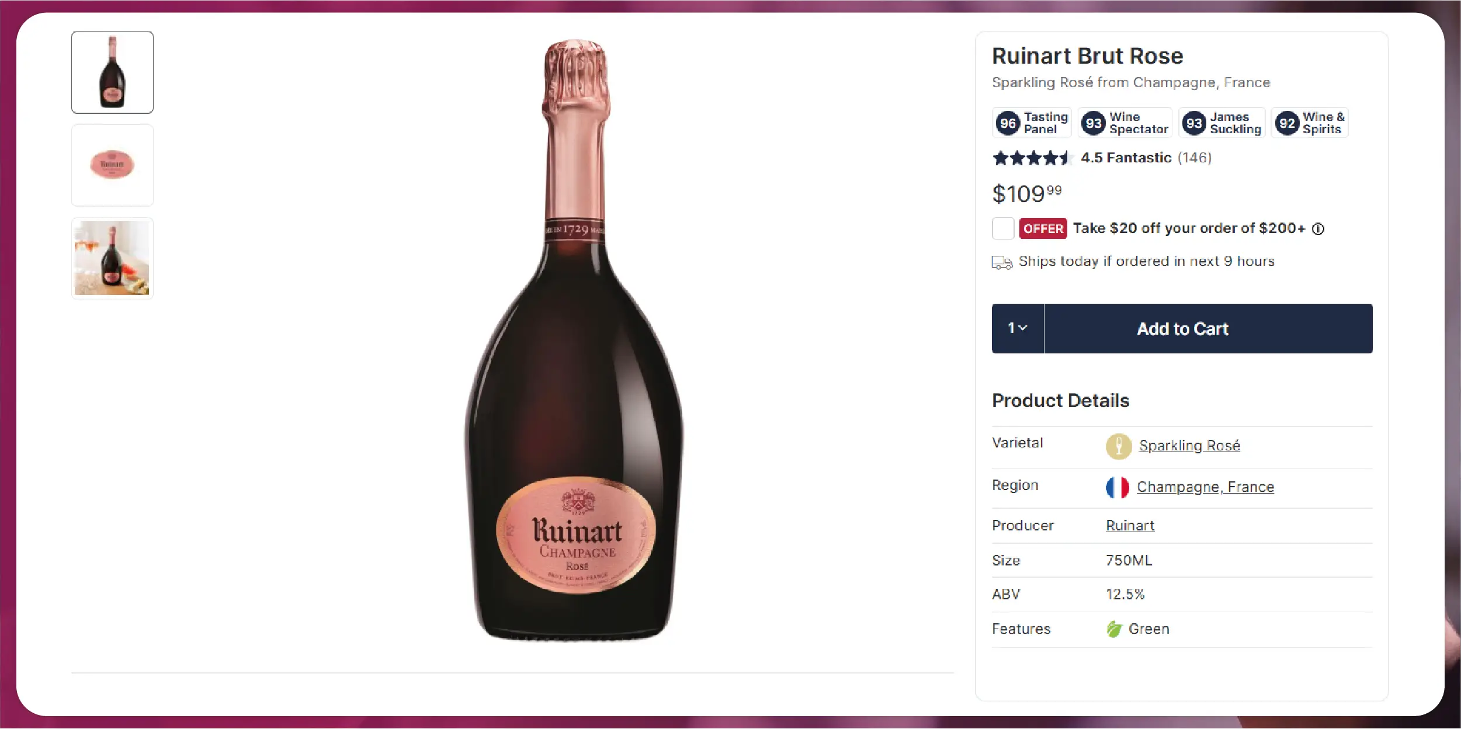Click the 93 Wine Spectator score badge
Image resolution: width=1461 pixels, height=729 pixels.
[x=1125, y=123]
